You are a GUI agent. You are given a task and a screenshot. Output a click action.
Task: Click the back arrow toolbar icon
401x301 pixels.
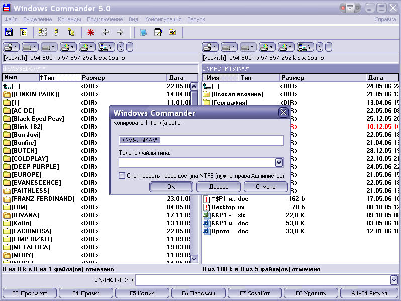coord(106,32)
